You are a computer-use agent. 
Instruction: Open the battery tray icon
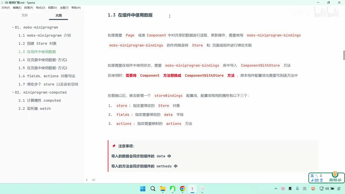coord(333,189)
